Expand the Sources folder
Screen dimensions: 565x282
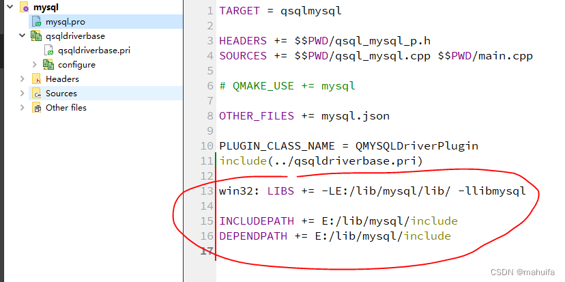tap(23, 94)
